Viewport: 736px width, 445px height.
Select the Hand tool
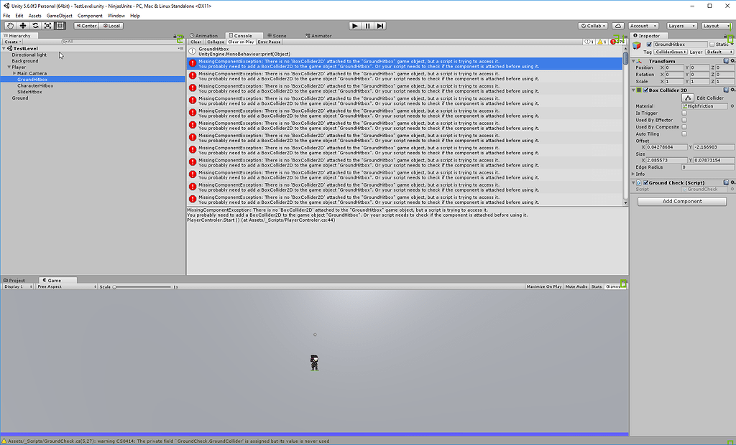[9, 25]
